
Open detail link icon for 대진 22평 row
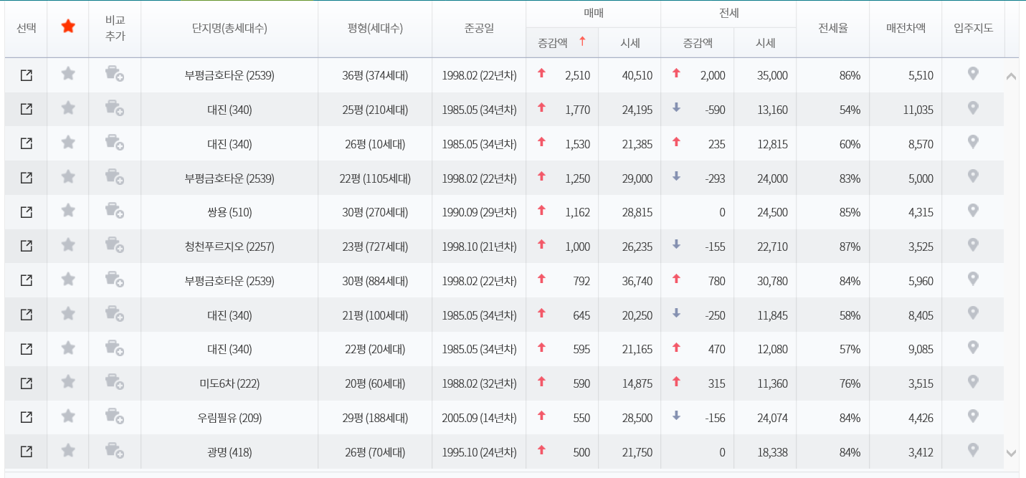click(x=27, y=349)
